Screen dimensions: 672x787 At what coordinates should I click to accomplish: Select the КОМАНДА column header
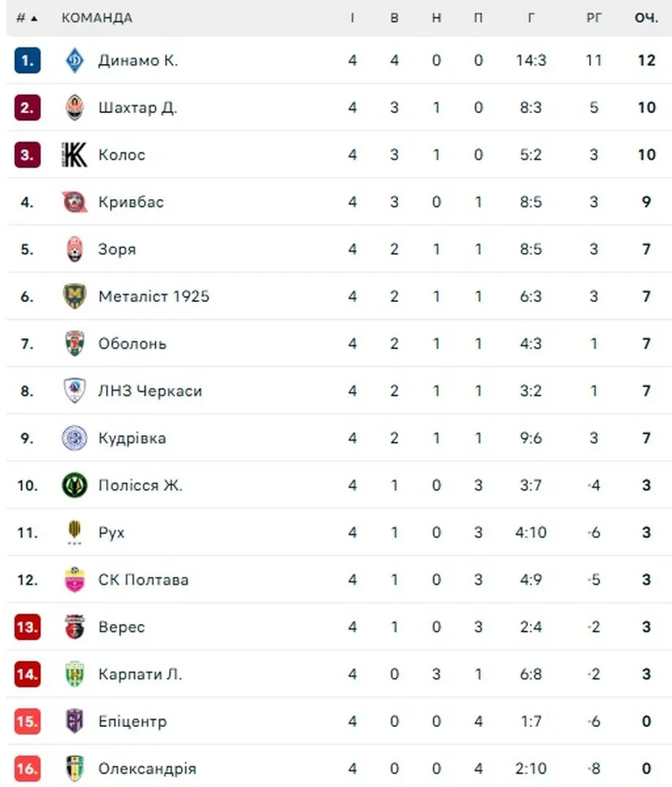[97, 18]
